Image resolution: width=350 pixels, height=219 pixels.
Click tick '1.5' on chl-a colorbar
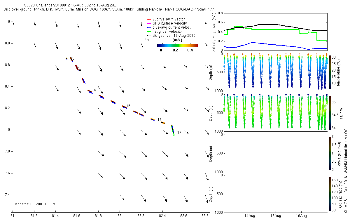coord(334,145)
